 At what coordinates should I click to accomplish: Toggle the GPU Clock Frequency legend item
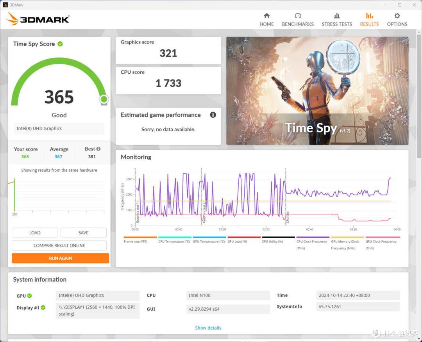click(382, 243)
